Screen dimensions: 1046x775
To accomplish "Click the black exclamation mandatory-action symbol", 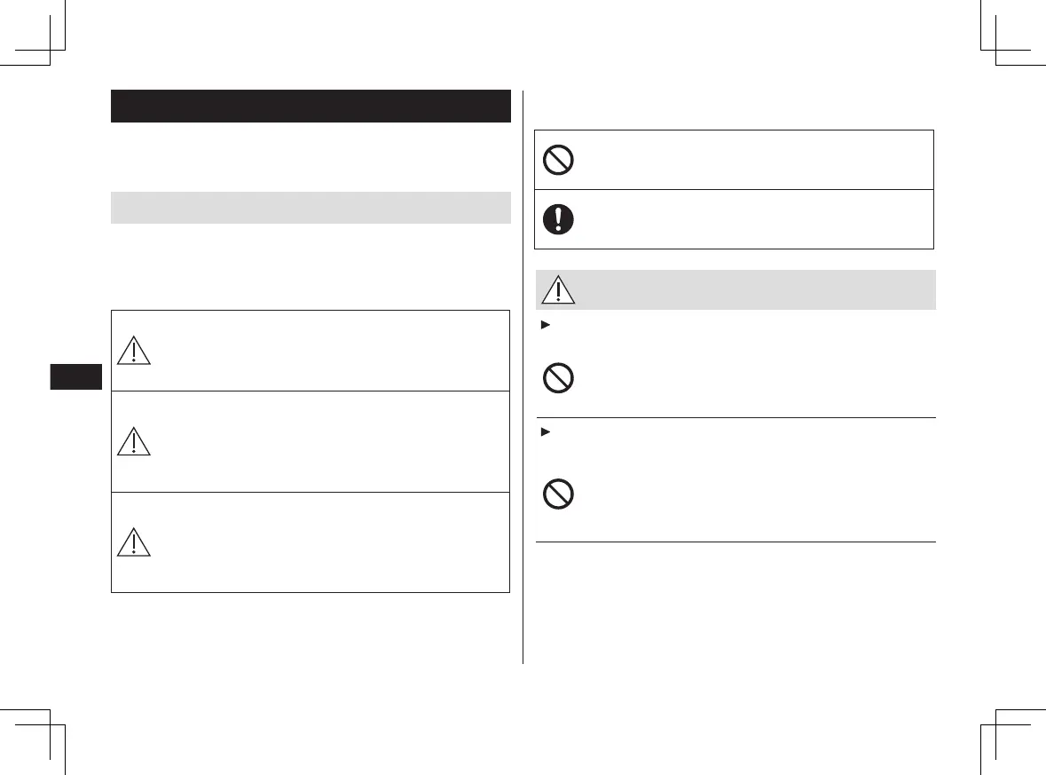I will (x=559, y=219).
